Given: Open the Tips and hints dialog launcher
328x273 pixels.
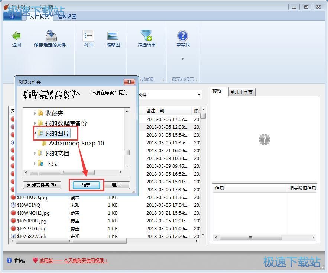Looking at the screenshot, I should pos(196,80).
